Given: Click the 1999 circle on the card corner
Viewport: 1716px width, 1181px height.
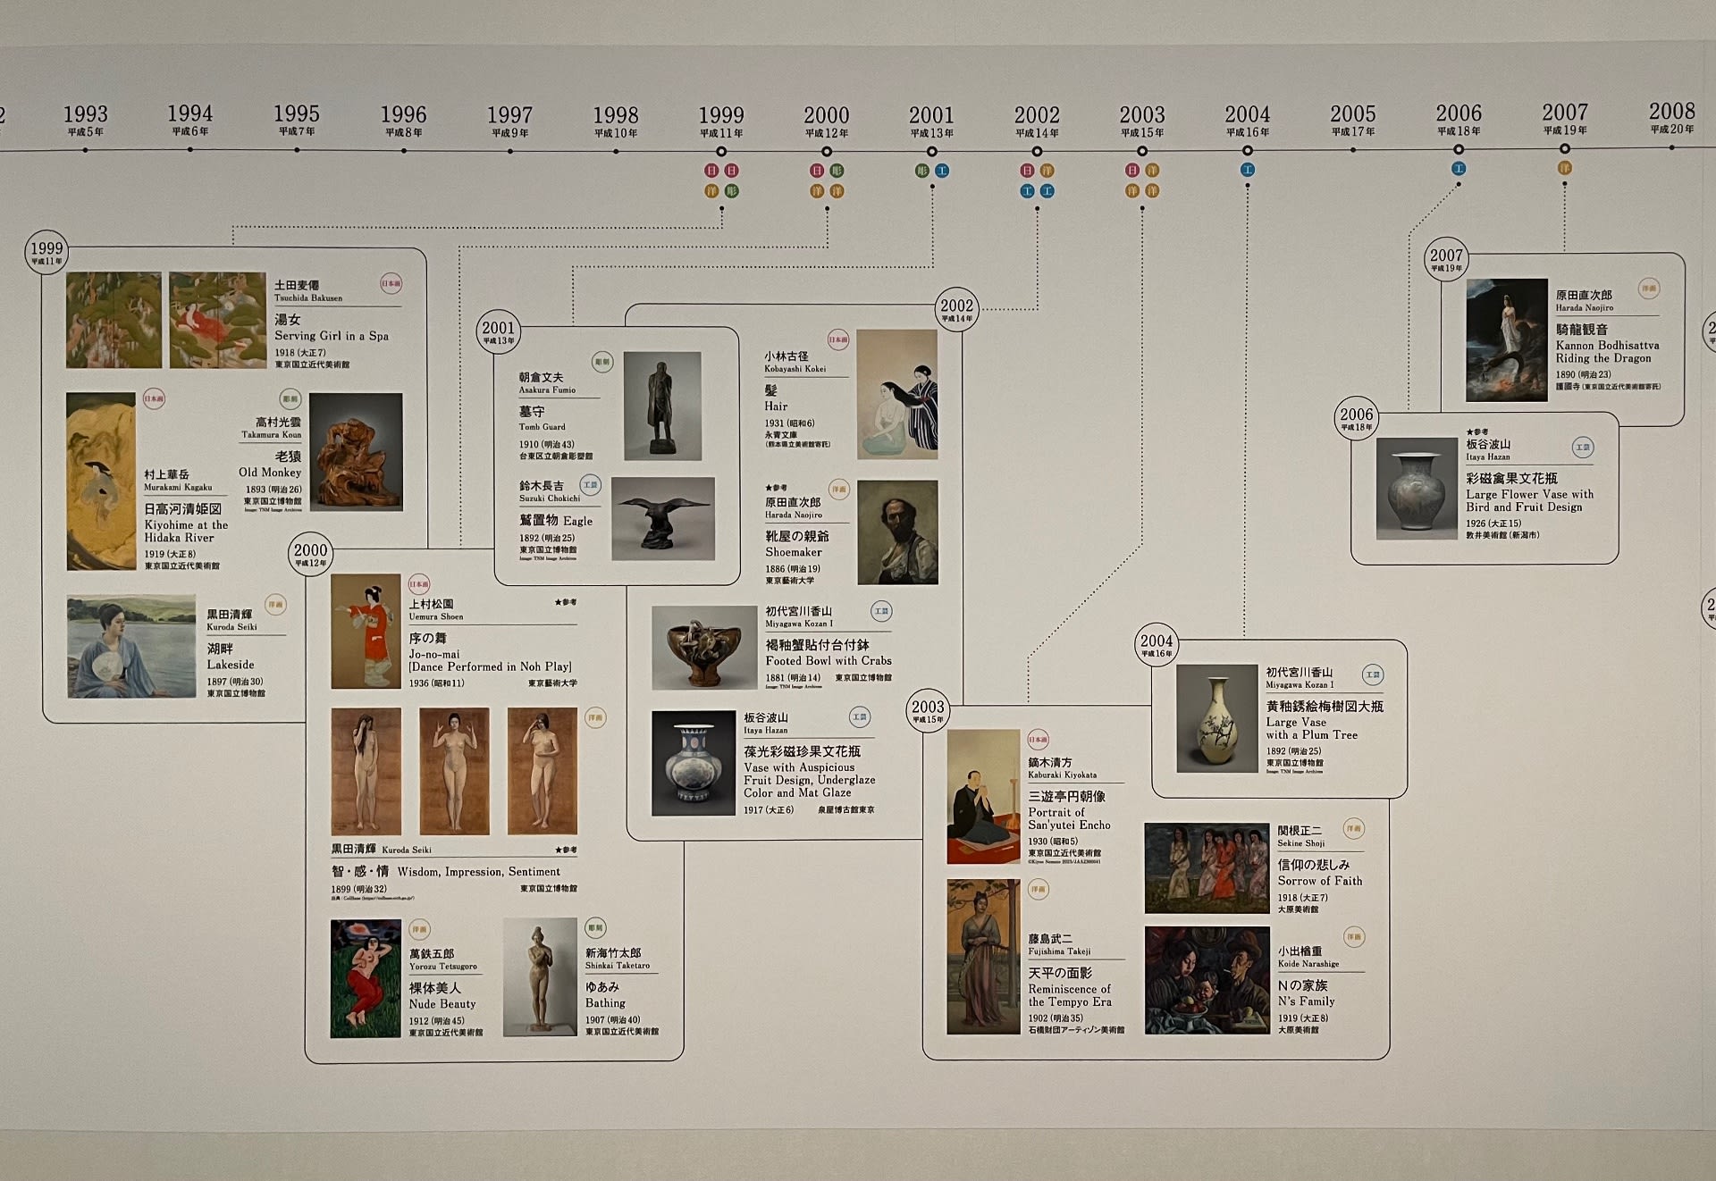Looking at the screenshot, I should point(46,253).
